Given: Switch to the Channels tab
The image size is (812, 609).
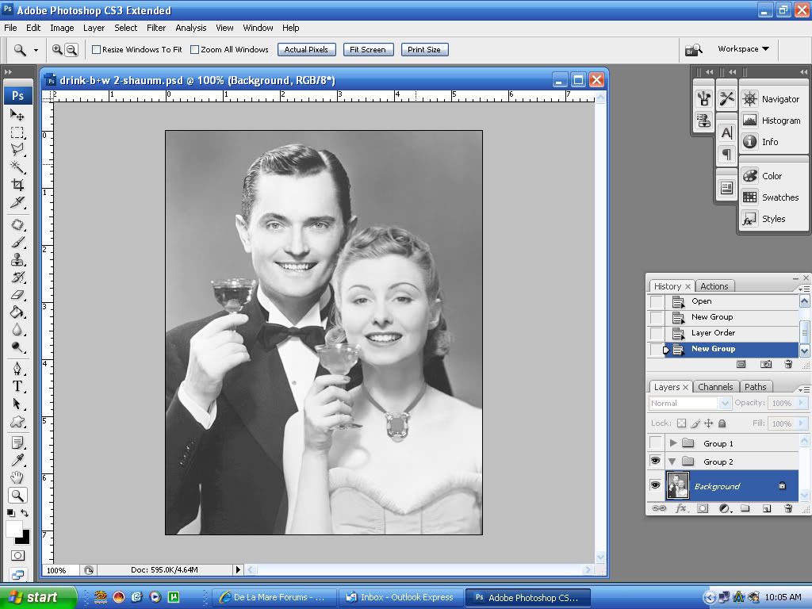Looking at the screenshot, I should (714, 387).
